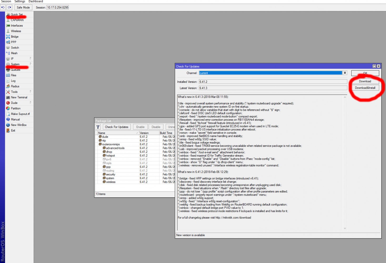The height and width of the screenshot is (263, 386).
Task: Open PPP in sidebar
Action: point(13,42)
